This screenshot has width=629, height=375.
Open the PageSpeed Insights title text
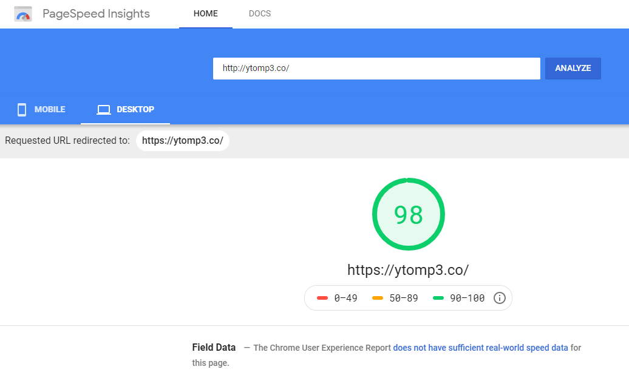(96, 13)
